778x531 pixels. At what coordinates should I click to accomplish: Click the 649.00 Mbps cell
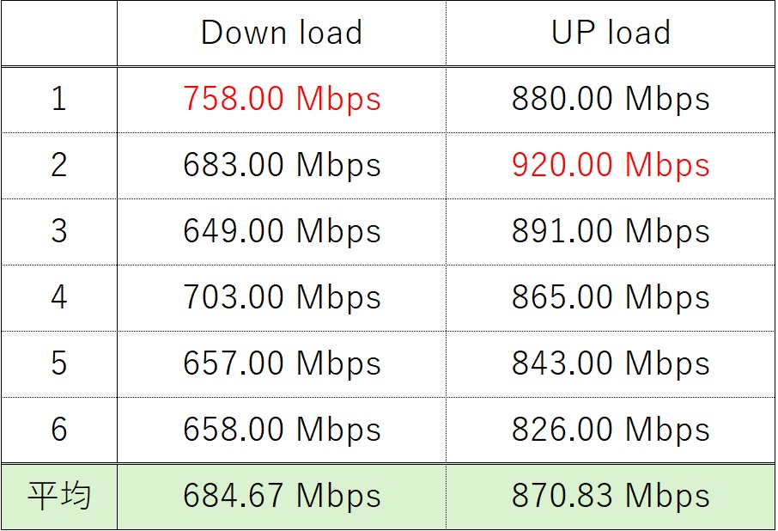[282, 232]
